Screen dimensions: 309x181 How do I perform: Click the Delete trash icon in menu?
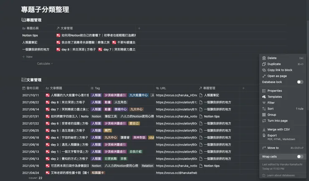pyautogui.click(x=264, y=58)
